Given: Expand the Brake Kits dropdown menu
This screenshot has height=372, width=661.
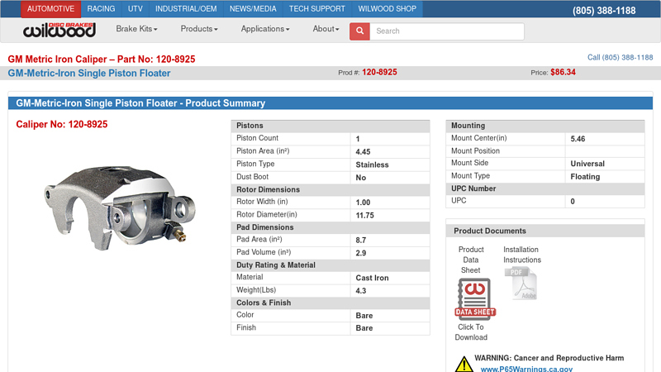Looking at the screenshot, I should [x=136, y=29].
